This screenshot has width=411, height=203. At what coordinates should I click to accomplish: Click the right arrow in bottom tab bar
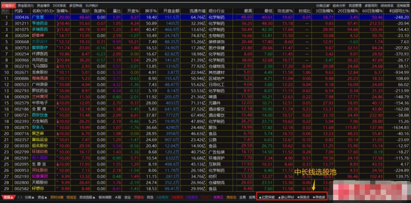coord(21,197)
